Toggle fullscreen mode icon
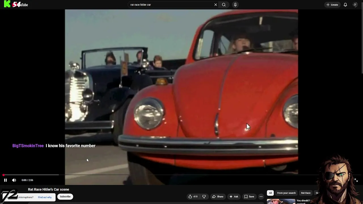The image size is (363, 204). coord(356,180)
